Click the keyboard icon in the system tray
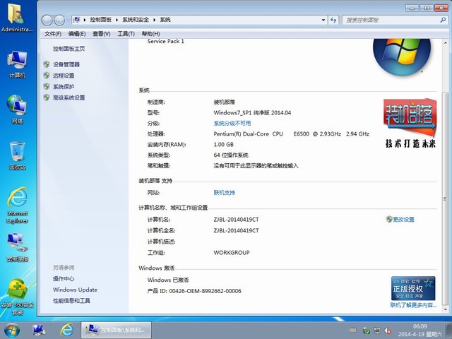 [x=352, y=330]
